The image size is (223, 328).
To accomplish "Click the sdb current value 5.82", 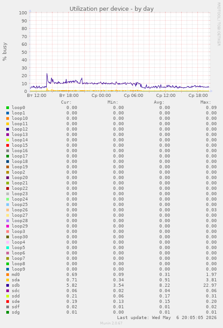I will click(72, 285).
